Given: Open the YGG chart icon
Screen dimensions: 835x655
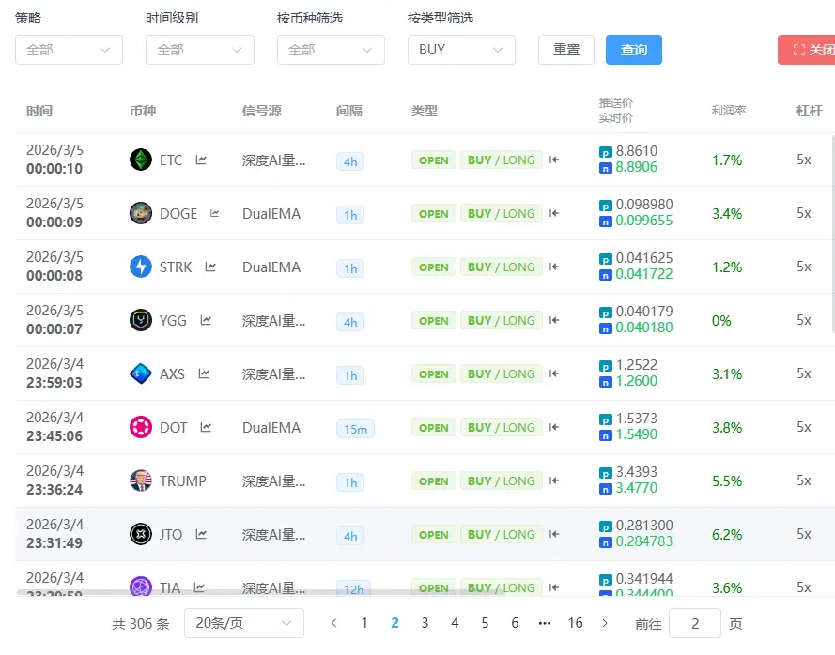Looking at the screenshot, I should (206, 320).
